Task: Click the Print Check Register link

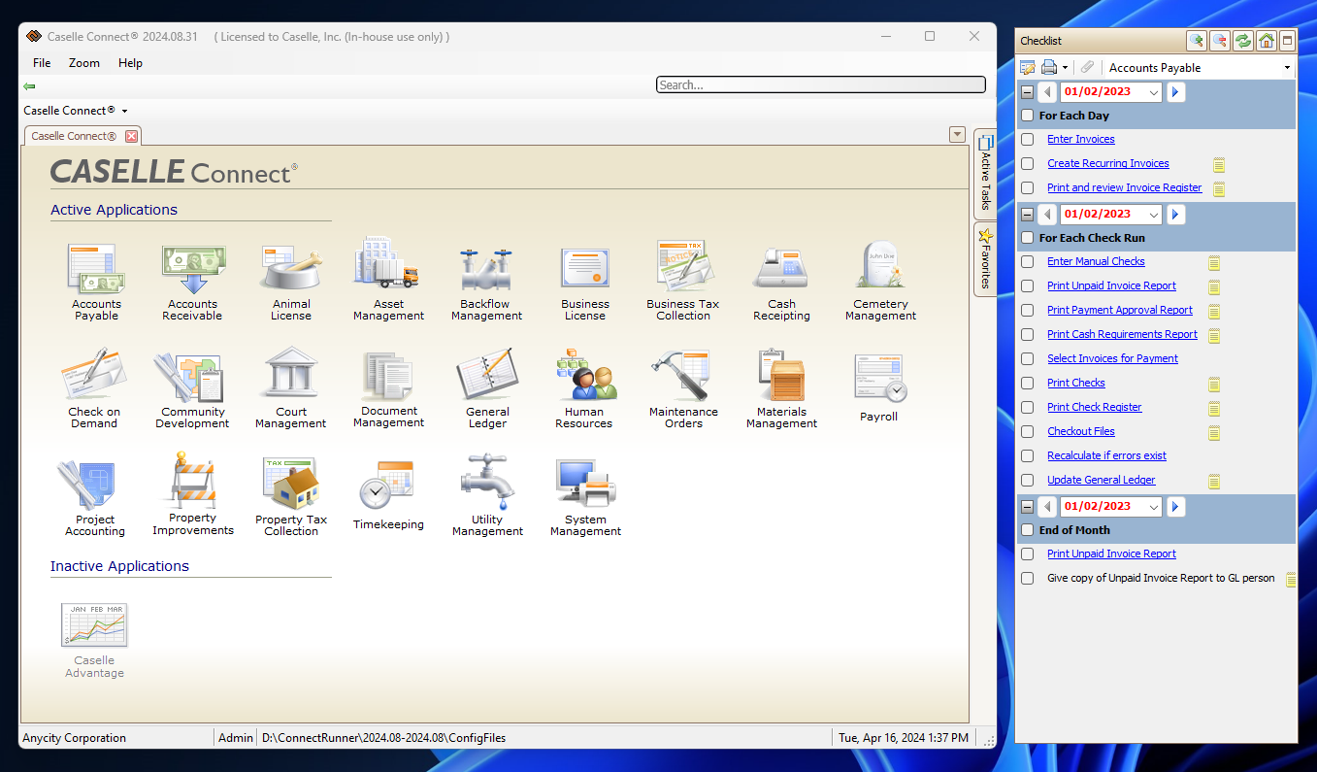Action: pyautogui.click(x=1094, y=408)
